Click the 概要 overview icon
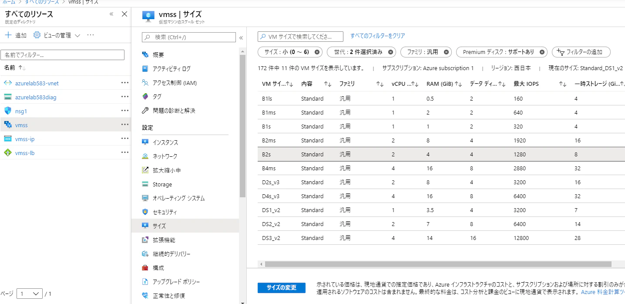Screen dimensions: 625x304 (145, 55)
